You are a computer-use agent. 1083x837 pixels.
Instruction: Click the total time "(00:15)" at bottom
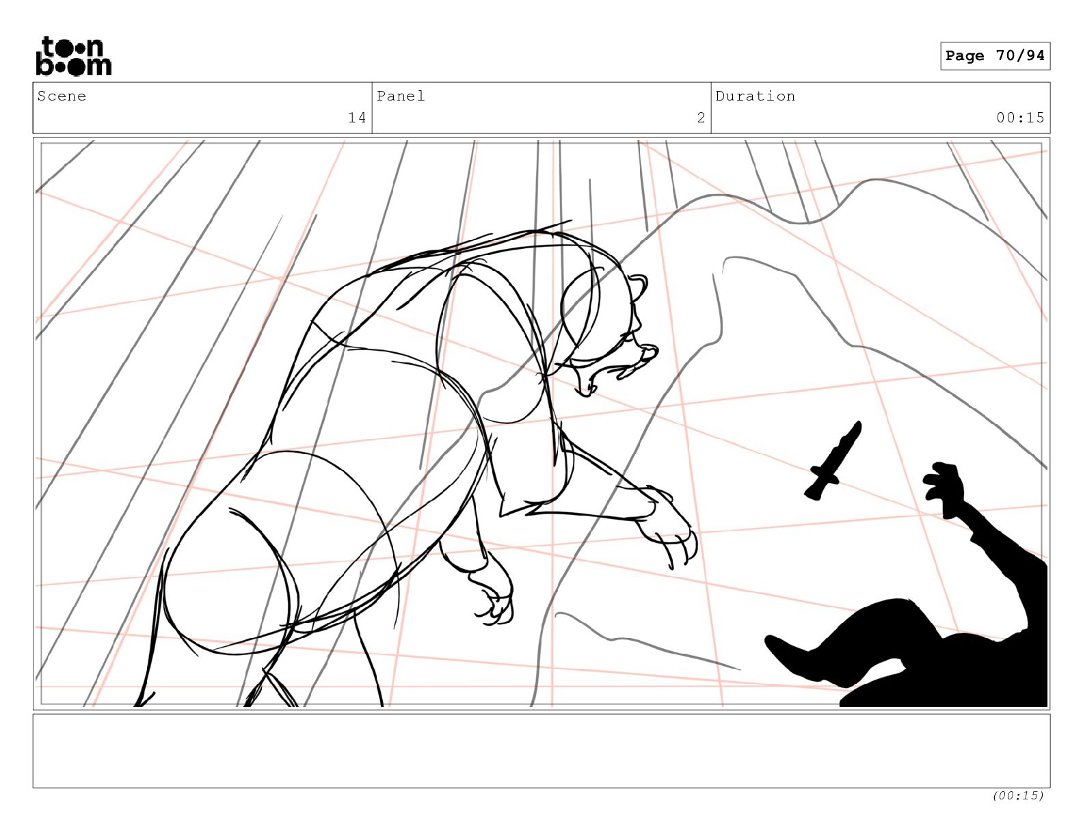pyautogui.click(x=1018, y=795)
